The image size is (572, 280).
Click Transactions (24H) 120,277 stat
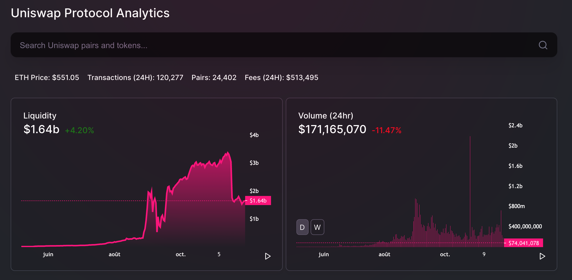pyautogui.click(x=135, y=77)
